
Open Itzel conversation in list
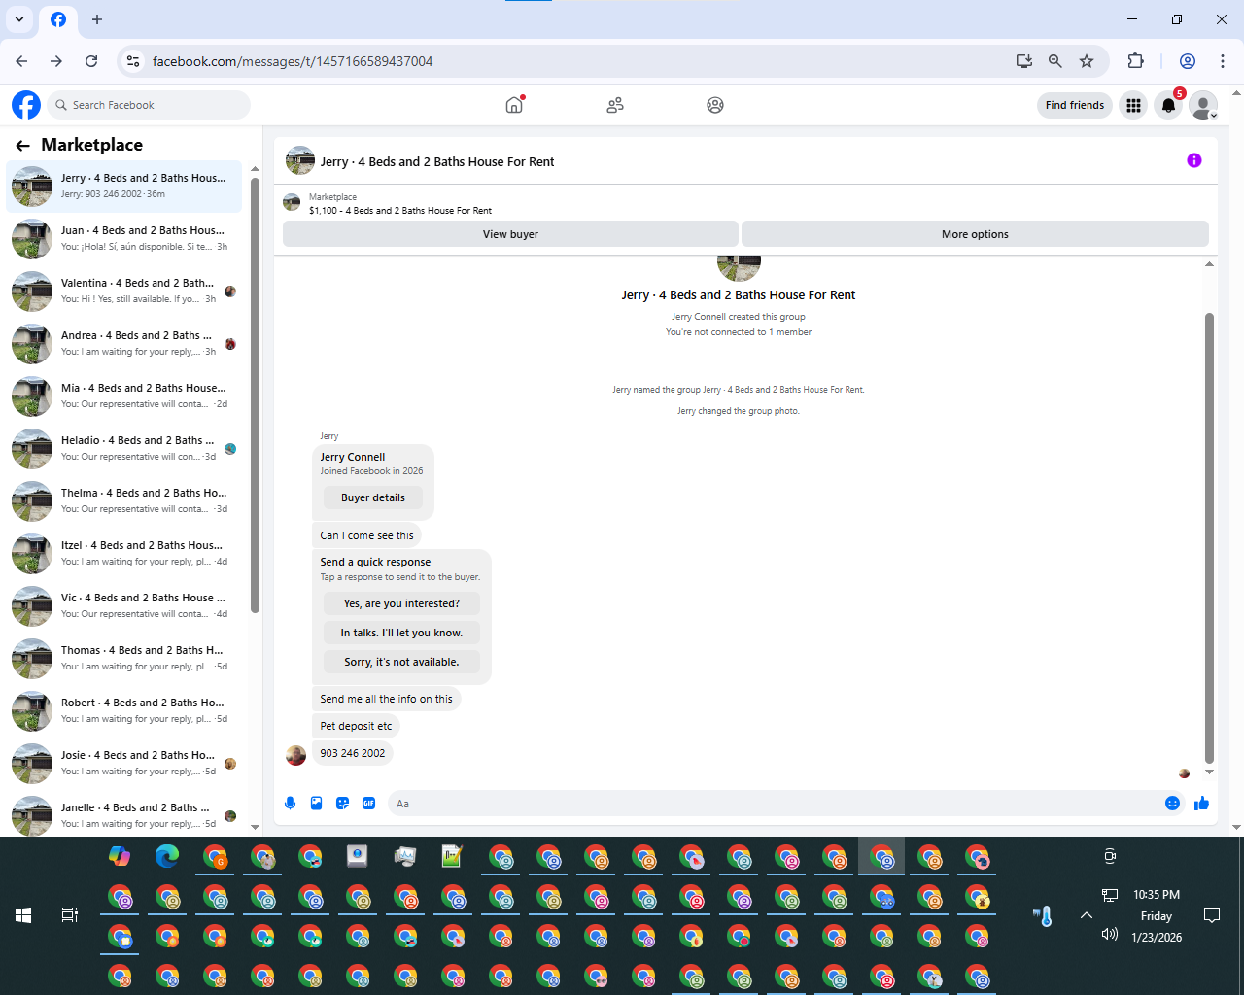click(x=124, y=553)
